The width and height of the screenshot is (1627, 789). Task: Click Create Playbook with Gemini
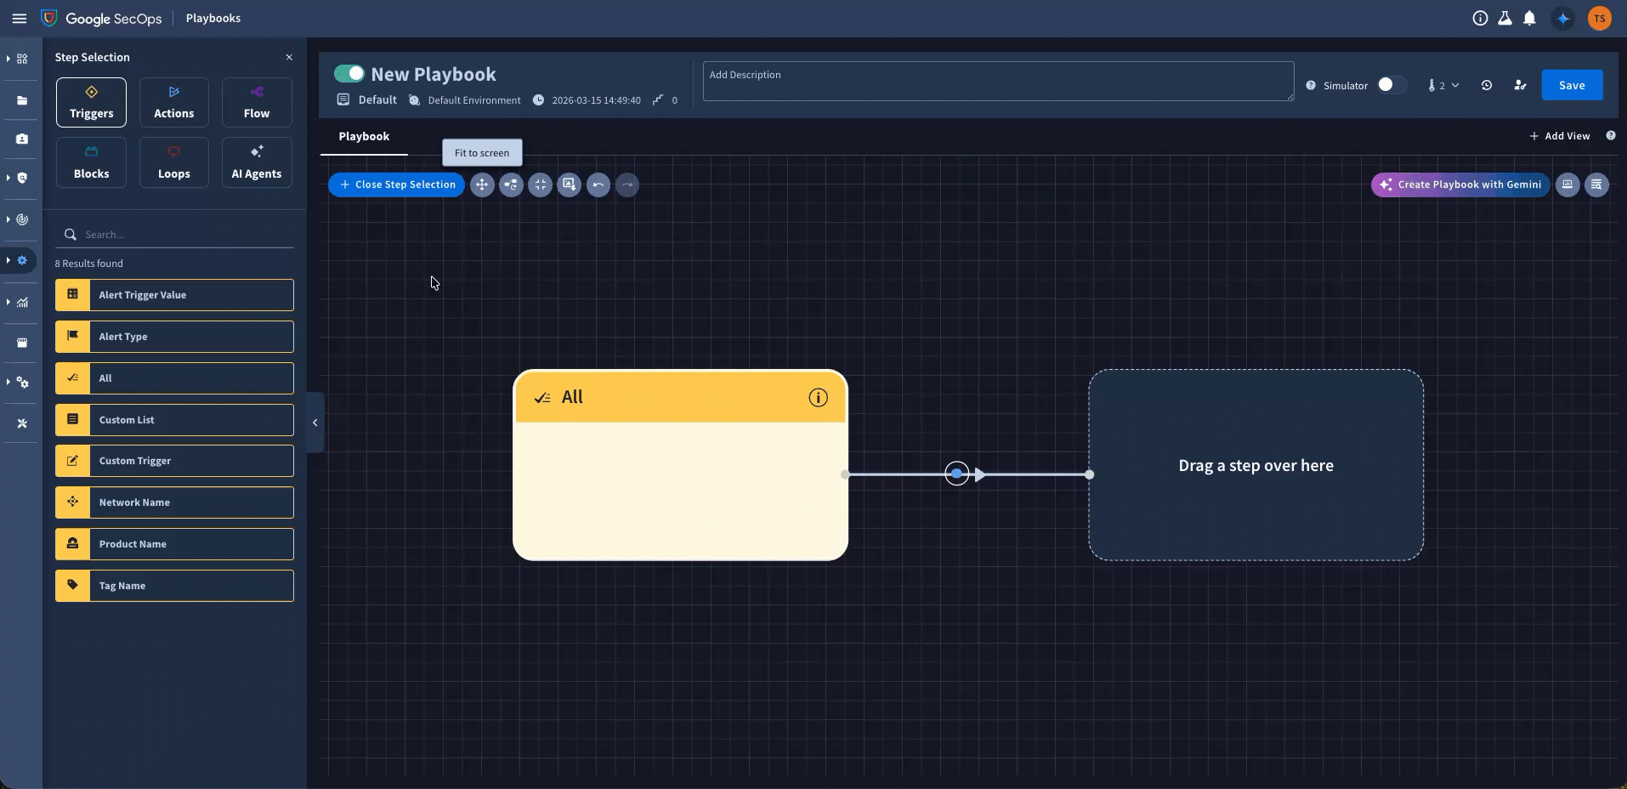[x=1460, y=184]
